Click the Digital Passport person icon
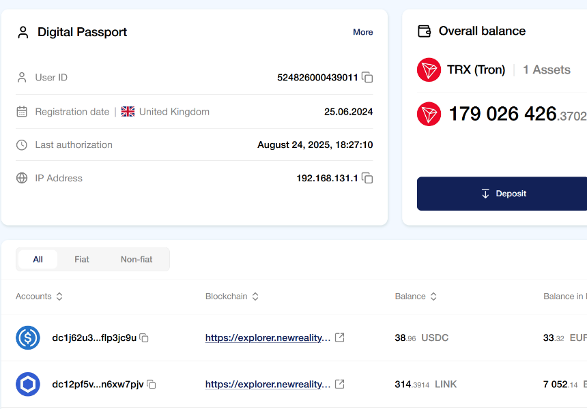This screenshot has width=587, height=409. coord(23,32)
